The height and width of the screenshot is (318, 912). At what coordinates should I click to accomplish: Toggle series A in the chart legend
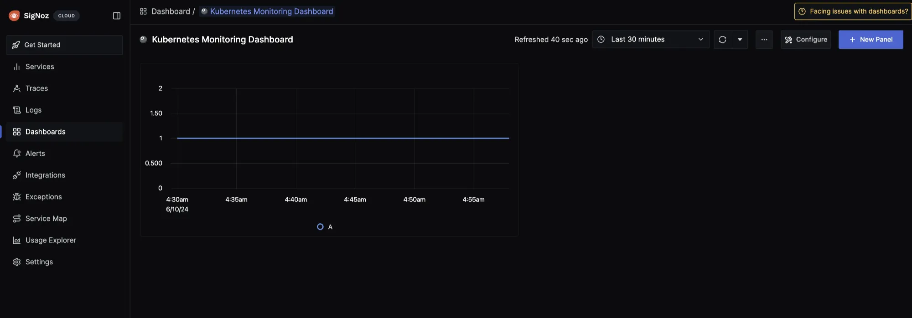(325, 227)
